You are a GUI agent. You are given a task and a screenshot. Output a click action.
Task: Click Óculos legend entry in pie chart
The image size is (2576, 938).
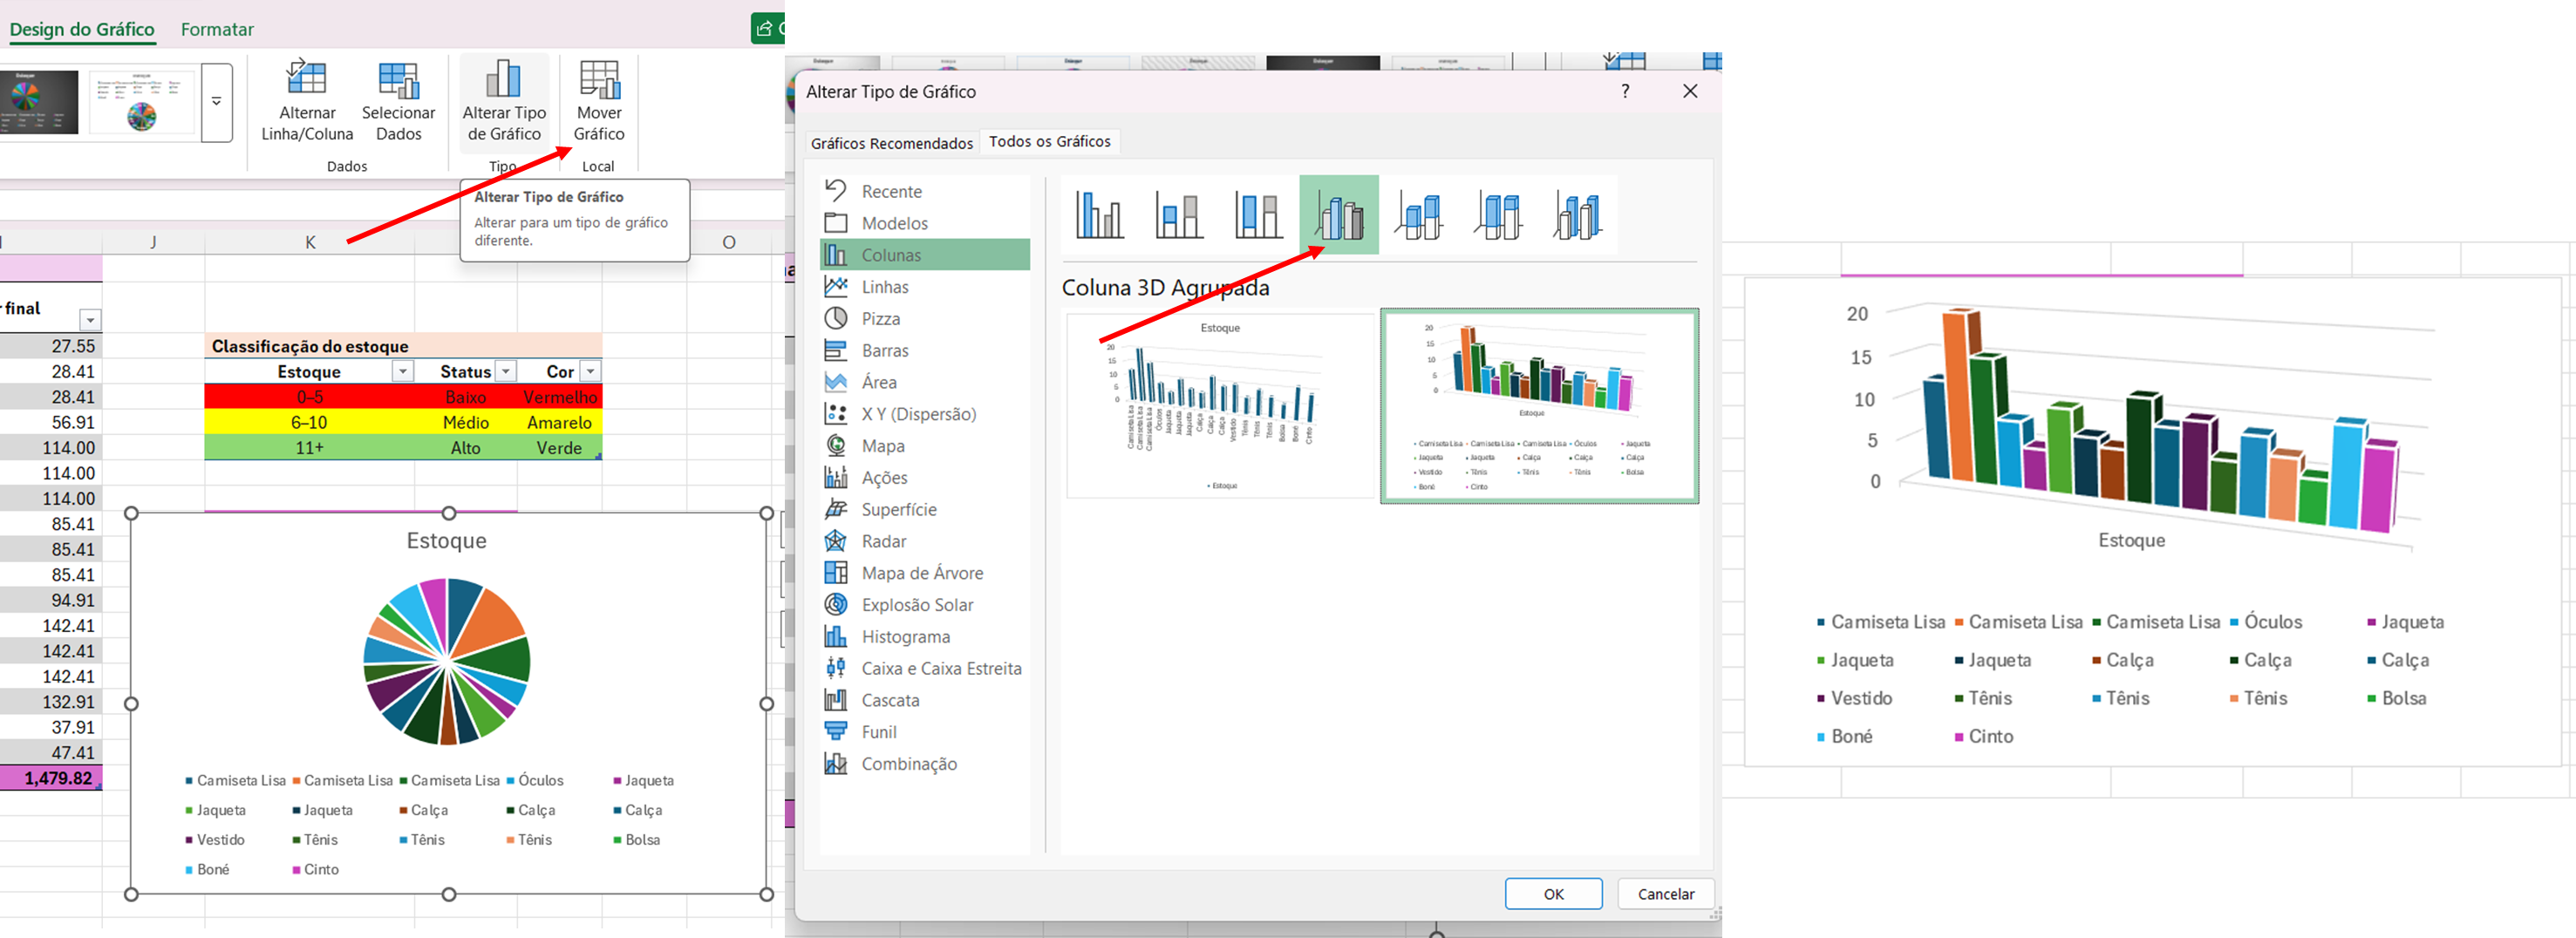pyautogui.click(x=535, y=781)
